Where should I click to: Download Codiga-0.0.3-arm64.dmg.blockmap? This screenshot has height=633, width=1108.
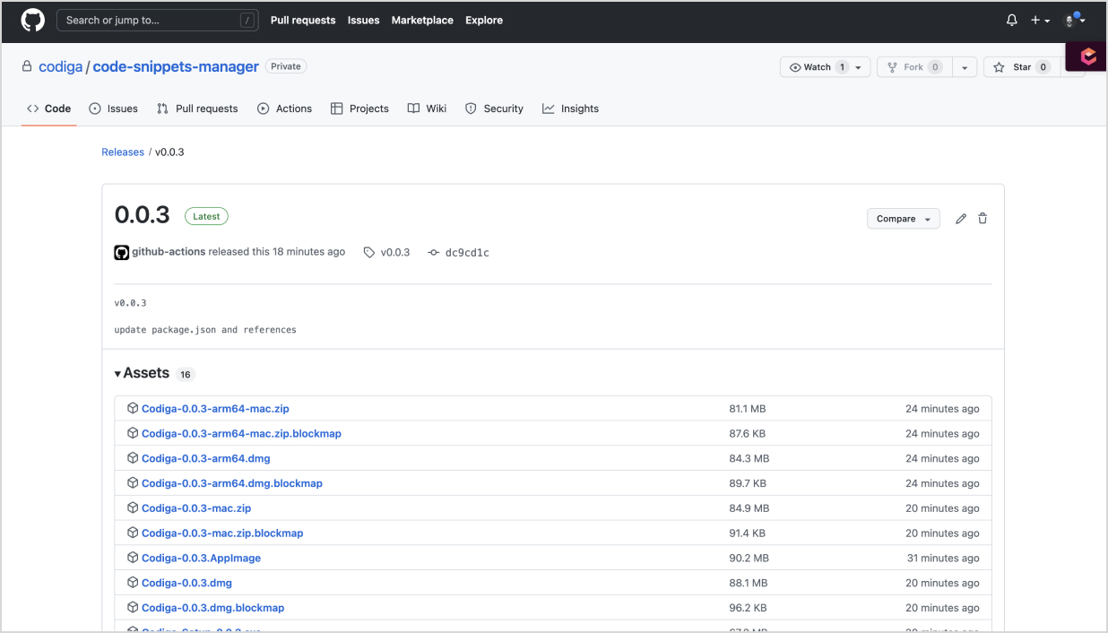tap(232, 483)
